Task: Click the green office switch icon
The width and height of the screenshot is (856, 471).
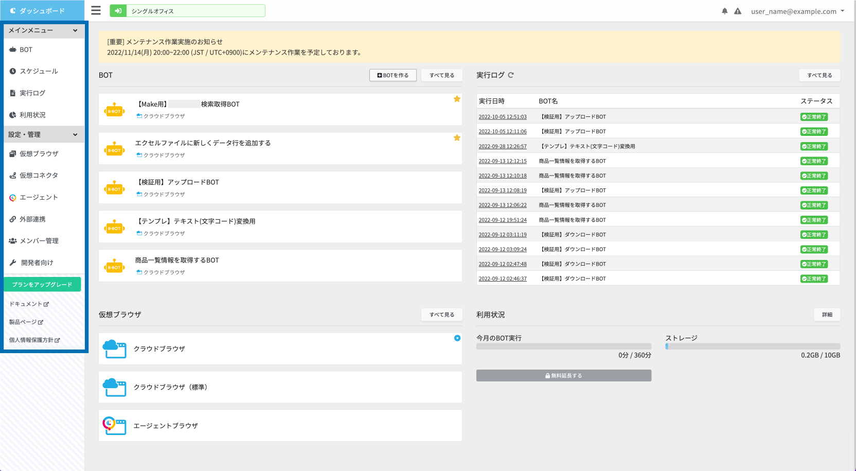Action: pyautogui.click(x=118, y=11)
